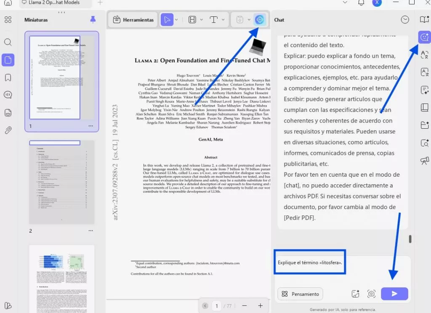The width and height of the screenshot is (431, 313).
Task: Open the UPDF AI toolbar icon
Action: click(x=259, y=20)
